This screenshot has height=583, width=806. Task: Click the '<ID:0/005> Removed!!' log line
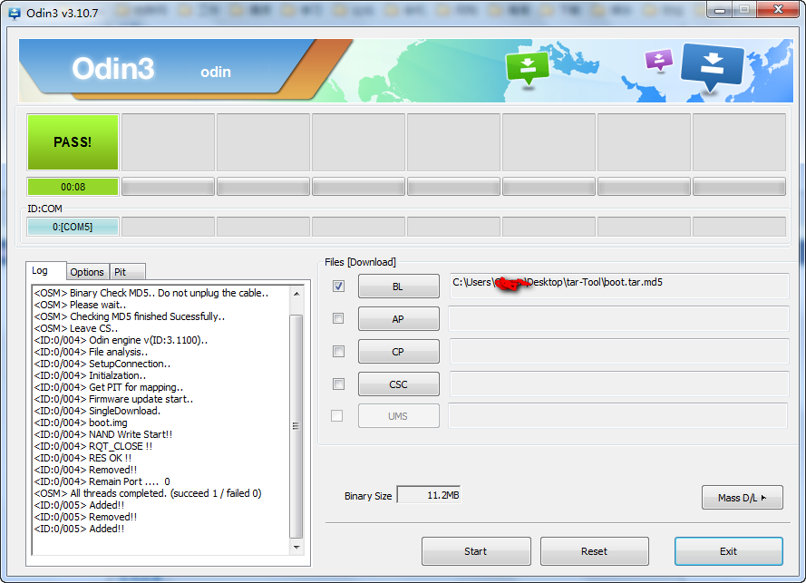[x=85, y=518]
